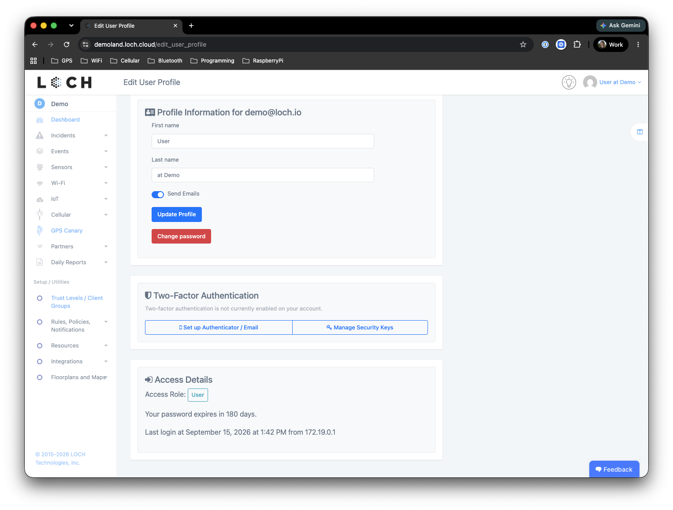Expand Rules, Policies, Notifications menu
The height and width of the screenshot is (510, 673).
[x=106, y=322]
